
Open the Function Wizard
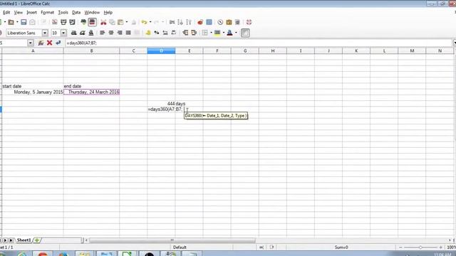click(41, 43)
